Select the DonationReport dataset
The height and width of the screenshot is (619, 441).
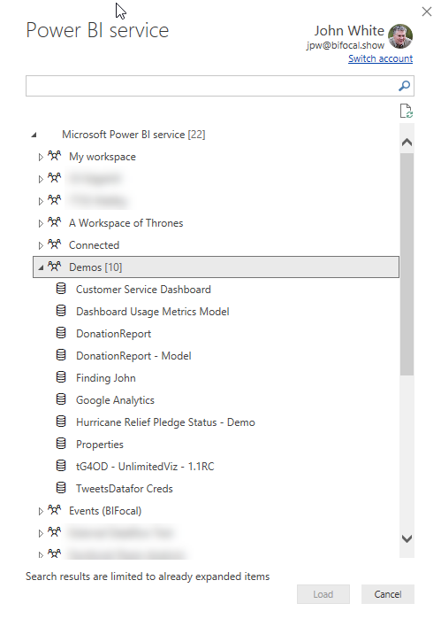click(x=113, y=334)
